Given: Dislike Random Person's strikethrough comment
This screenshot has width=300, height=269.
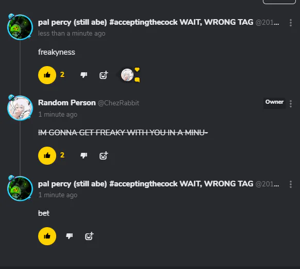Looking at the screenshot, I should [84, 155].
